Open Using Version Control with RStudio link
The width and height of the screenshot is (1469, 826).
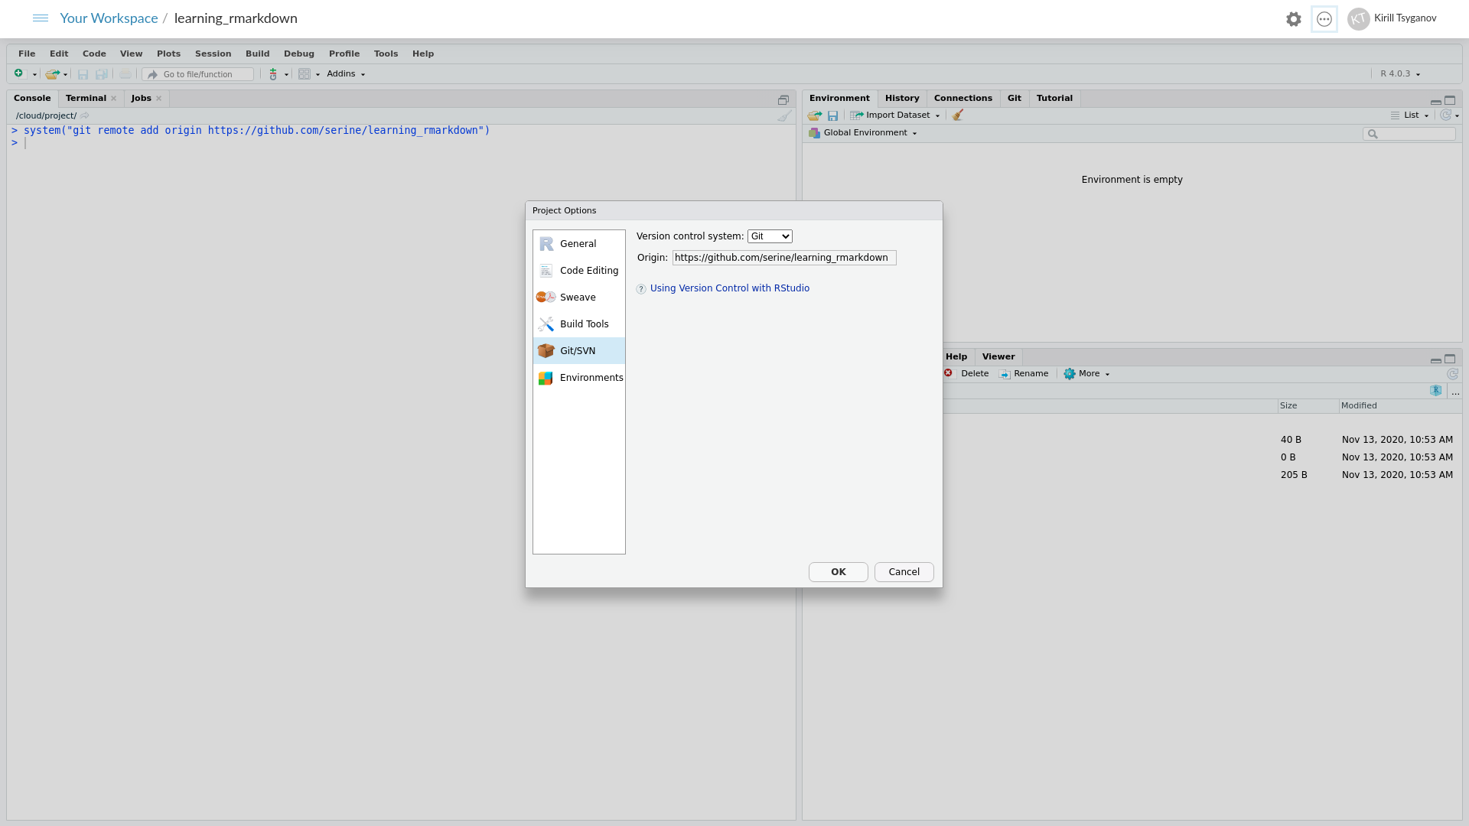point(730,288)
